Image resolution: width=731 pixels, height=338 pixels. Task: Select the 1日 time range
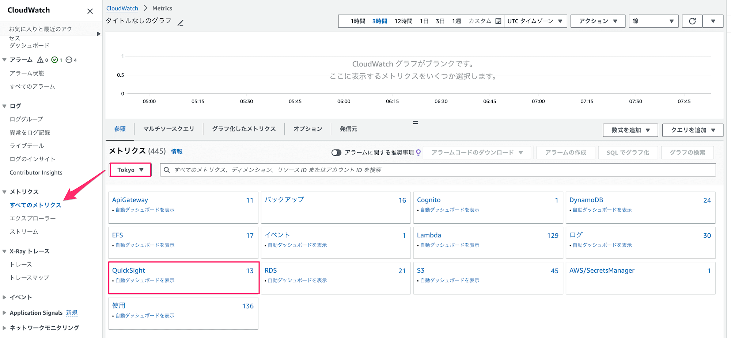pyautogui.click(x=424, y=21)
